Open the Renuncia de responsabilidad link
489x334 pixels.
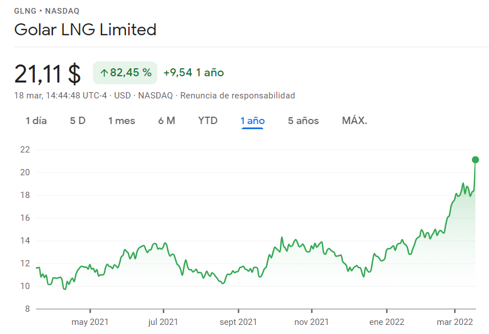[x=238, y=96]
